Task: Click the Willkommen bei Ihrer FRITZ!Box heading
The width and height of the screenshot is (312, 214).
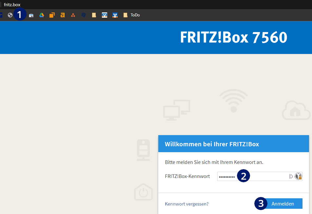Action: click(x=212, y=144)
